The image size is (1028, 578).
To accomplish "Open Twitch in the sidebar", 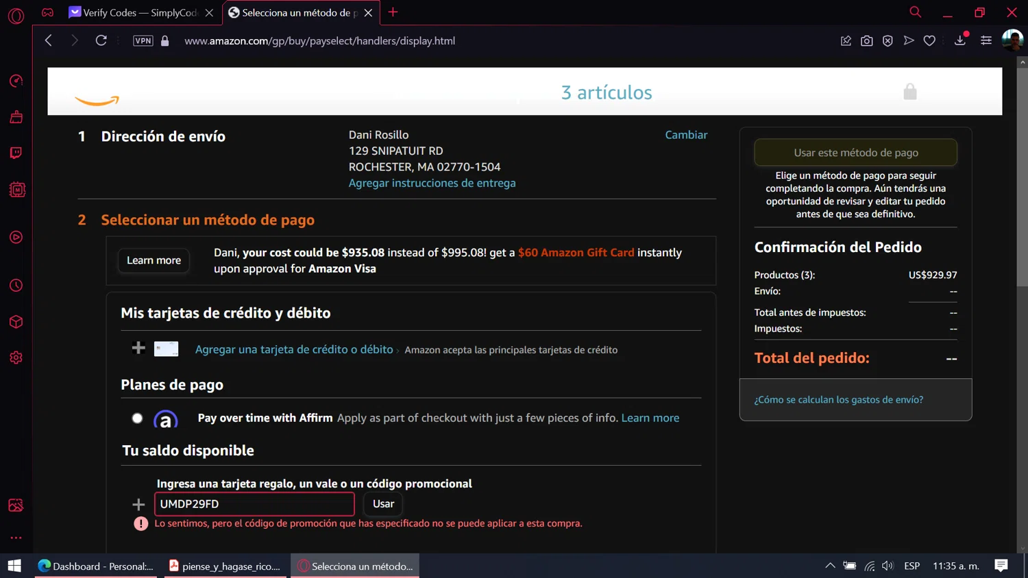I will [16, 153].
